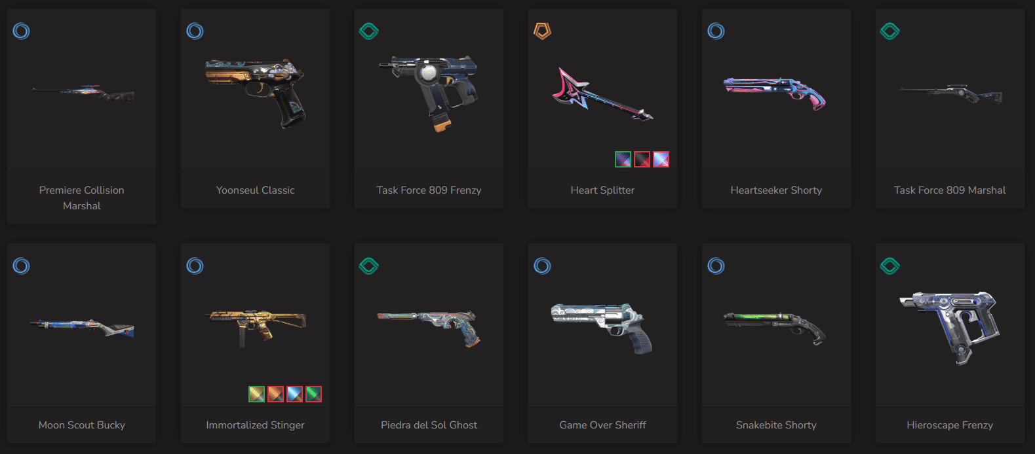Click the tier icon on Piedra del Sol Ghost
The width and height of the screenshot is (1035, 454).
pos(368,266)
